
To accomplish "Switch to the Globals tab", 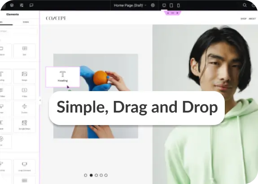I will [26, 22].
